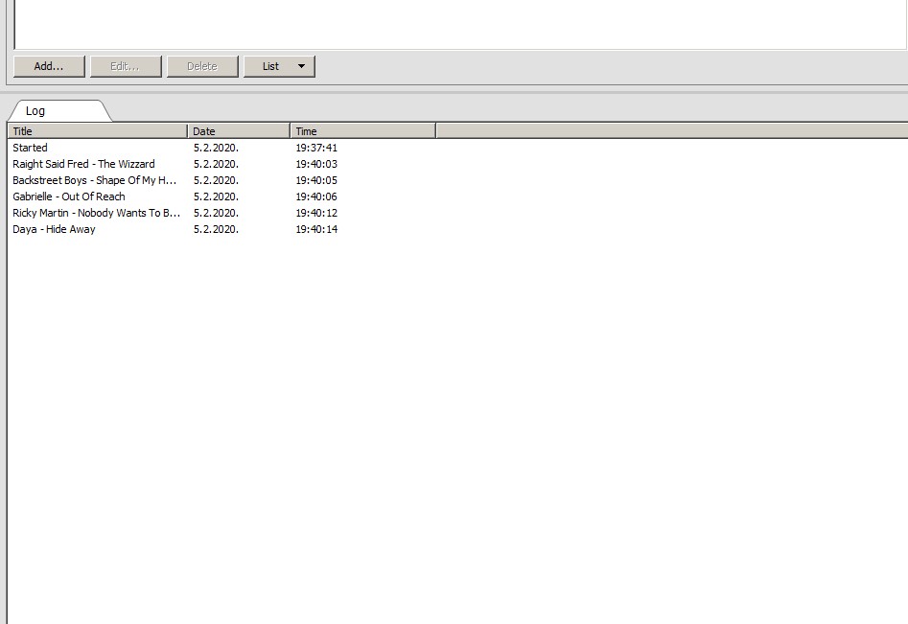Click time value 19:40:12

point(316,213)
